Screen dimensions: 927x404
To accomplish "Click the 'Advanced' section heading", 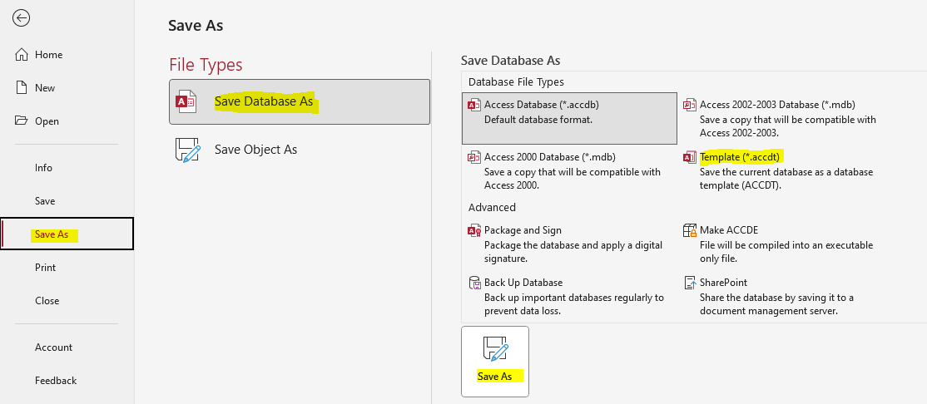I will click(x=492, y=207).
